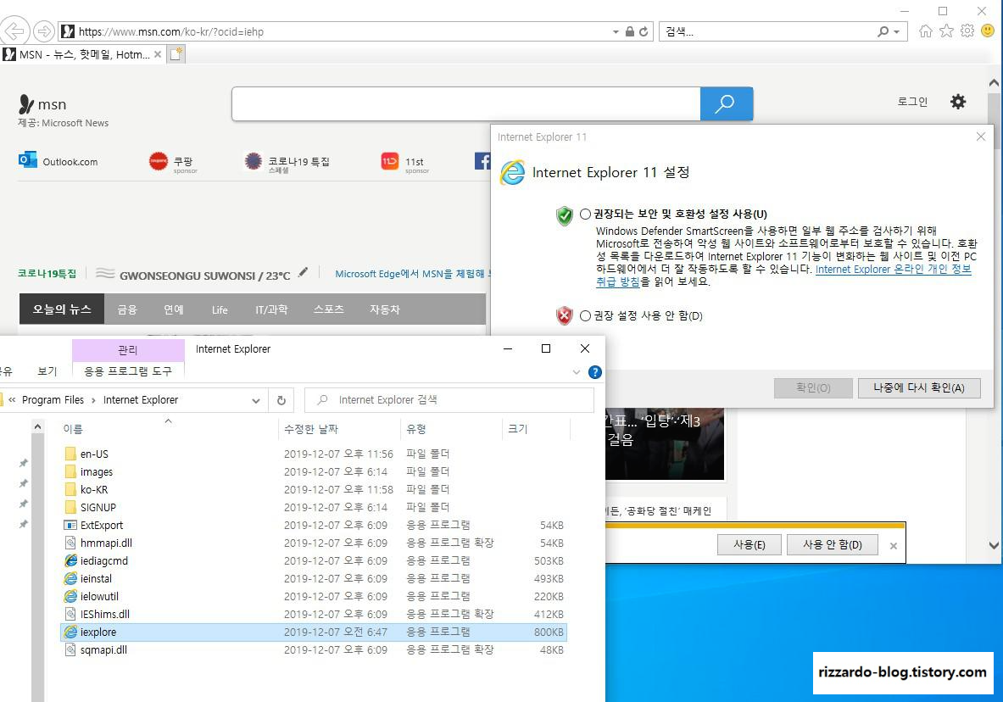Click 사용 안 함(D) in notification bar
This screenshot has width=1003, height=702.
click(833, 544)
